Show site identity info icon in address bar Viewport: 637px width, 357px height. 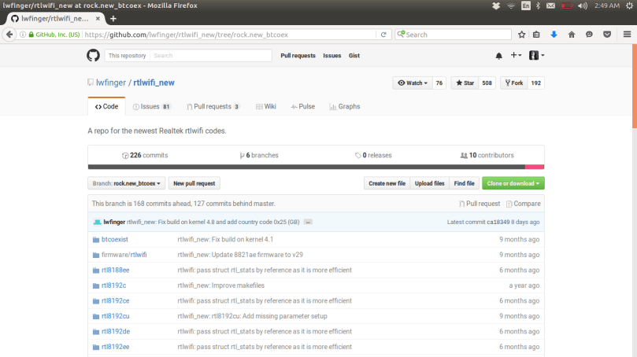[23, 35]
